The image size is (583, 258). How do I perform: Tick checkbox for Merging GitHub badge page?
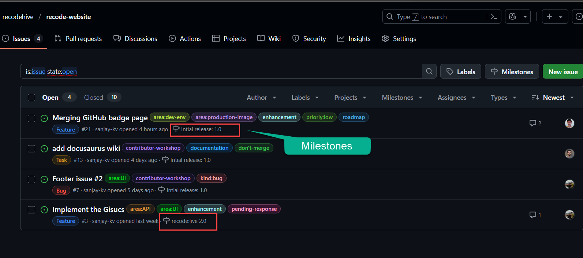[31, 118]
